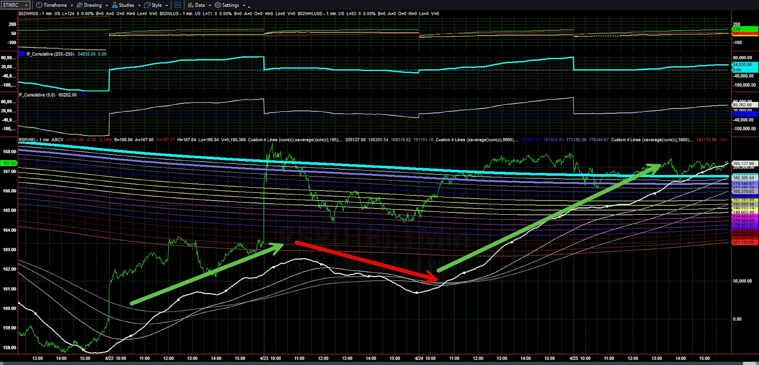The image size is (759, 365).
Task: Click the green 167.42 price tag on left axis
Action: coord(9,163)
